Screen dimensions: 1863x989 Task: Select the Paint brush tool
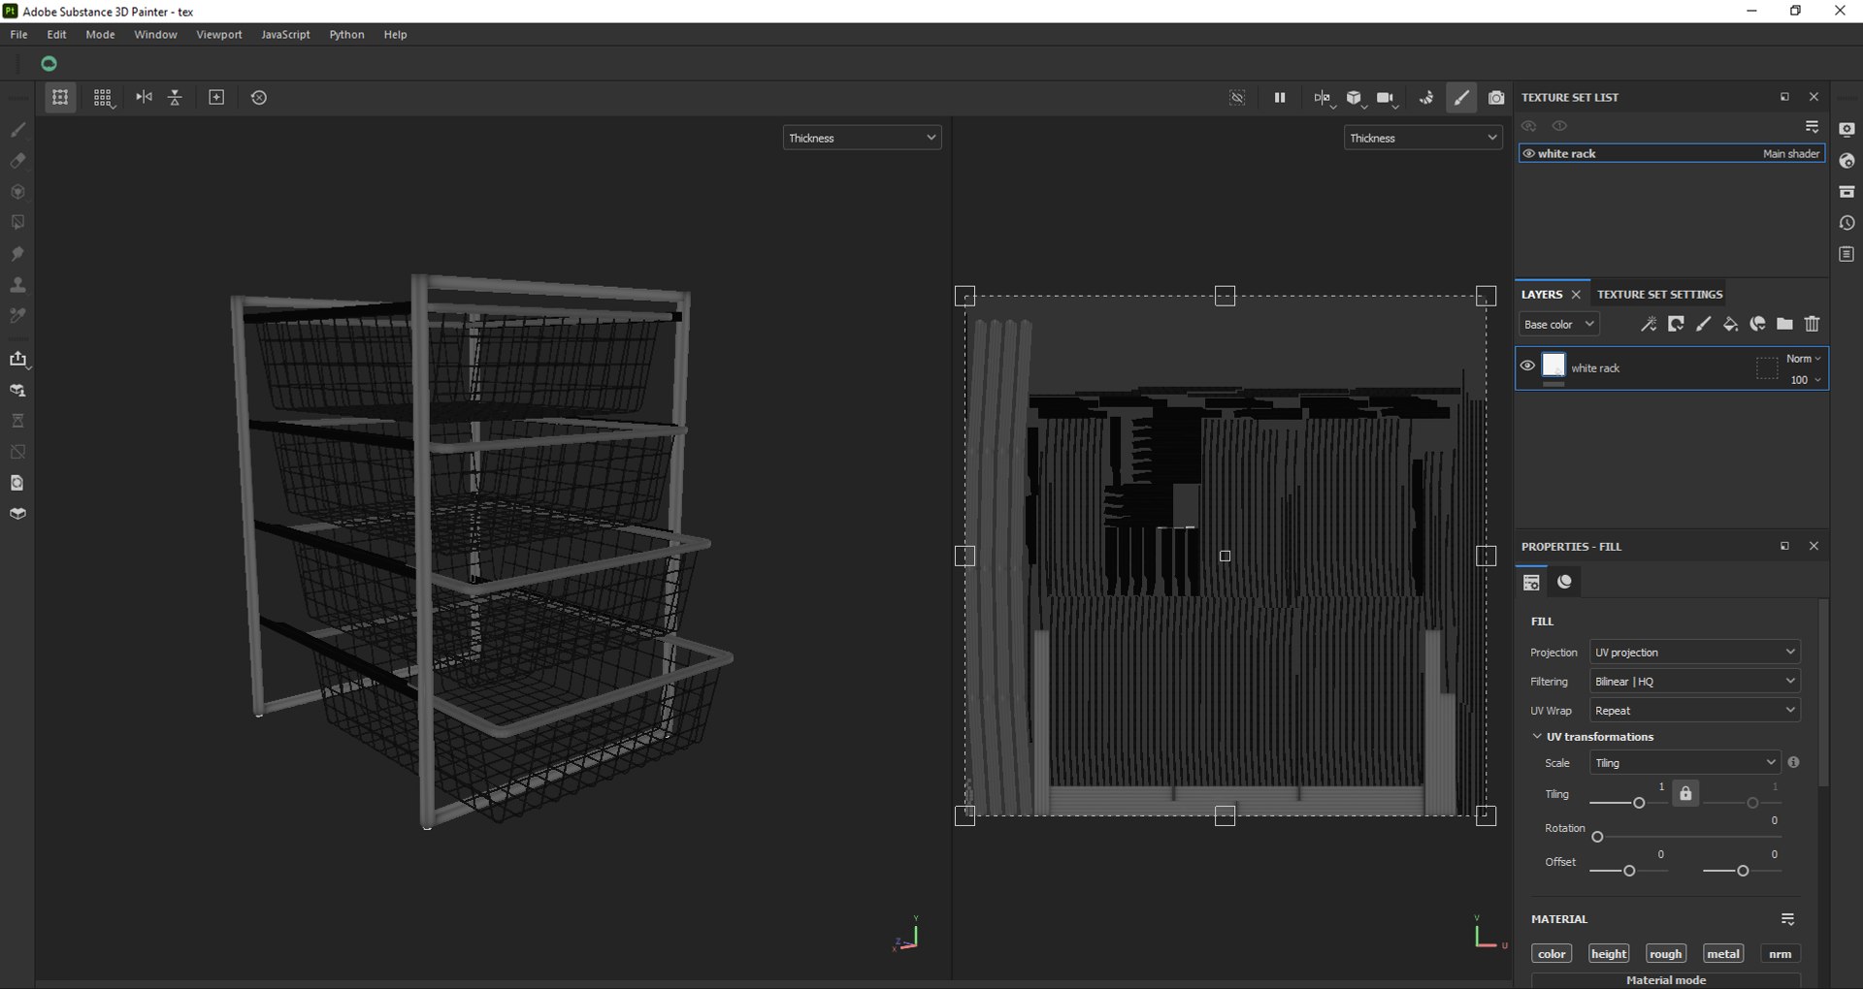pos(17,129)
